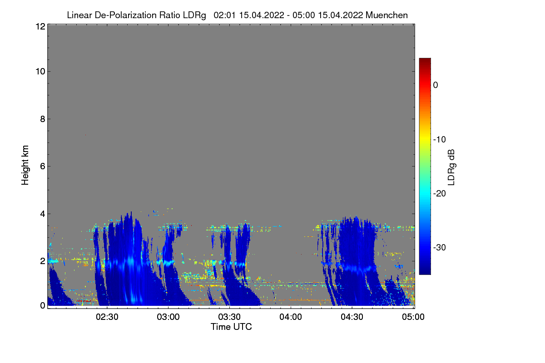Click the y-axis tick label '6'

tap(42, 166)
